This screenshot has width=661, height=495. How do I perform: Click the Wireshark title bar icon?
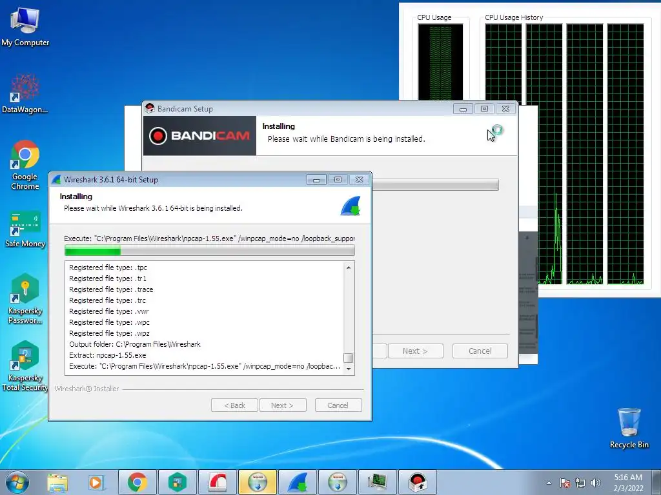[56, 180]
